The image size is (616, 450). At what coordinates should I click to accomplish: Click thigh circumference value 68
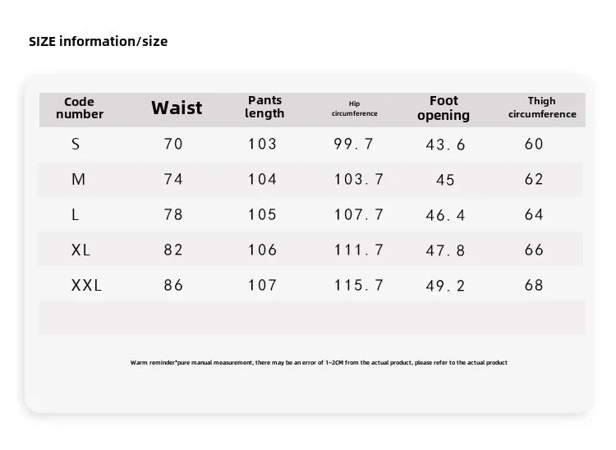click(534, 286)
